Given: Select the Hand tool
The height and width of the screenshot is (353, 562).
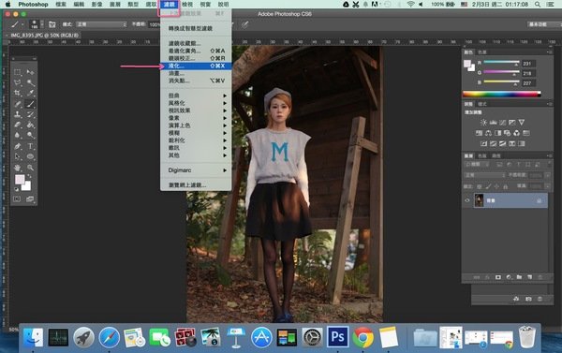Looking at the screenshot, I should click(x=17, y=168).
